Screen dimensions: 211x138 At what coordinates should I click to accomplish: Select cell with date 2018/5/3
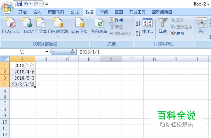point(23,78)
